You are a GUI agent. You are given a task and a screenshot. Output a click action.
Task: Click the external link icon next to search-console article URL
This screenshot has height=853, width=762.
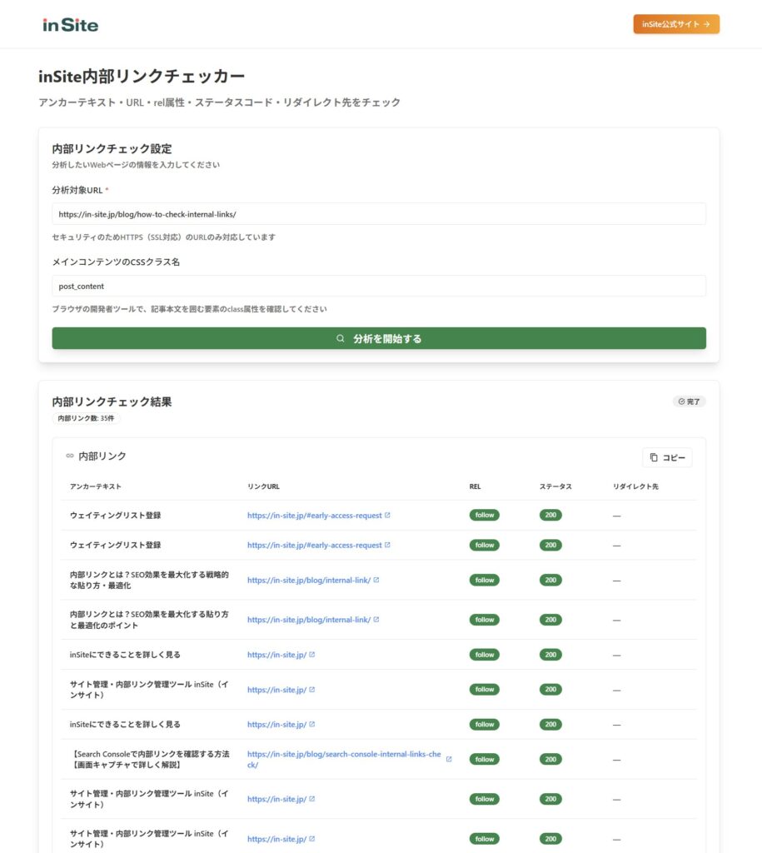[449, 759]
